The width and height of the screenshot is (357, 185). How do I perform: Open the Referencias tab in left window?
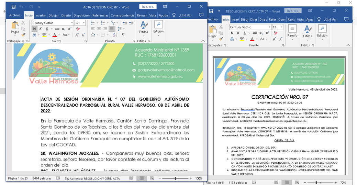(x=100, y=15)
